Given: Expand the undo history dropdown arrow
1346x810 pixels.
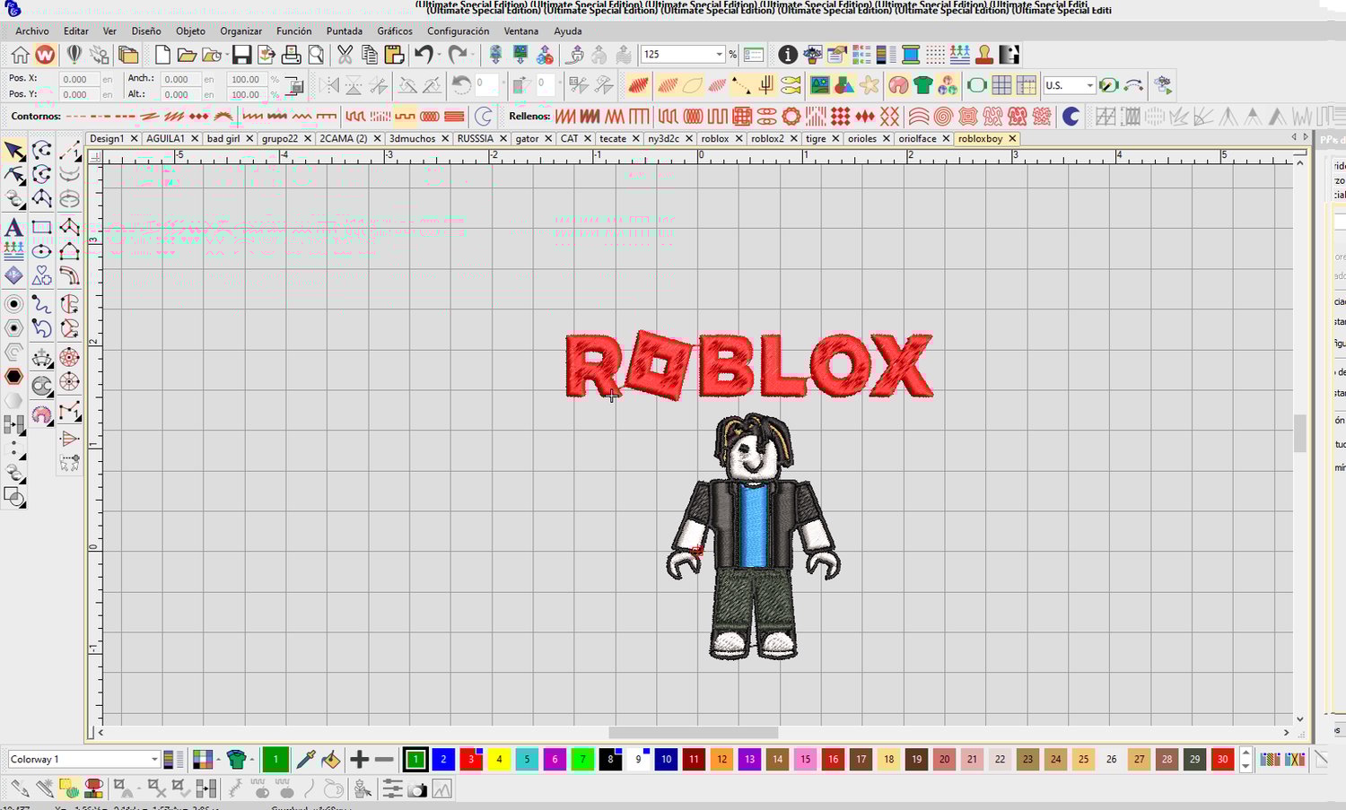Looking at the screenshot, I should (x=439, y=56).
